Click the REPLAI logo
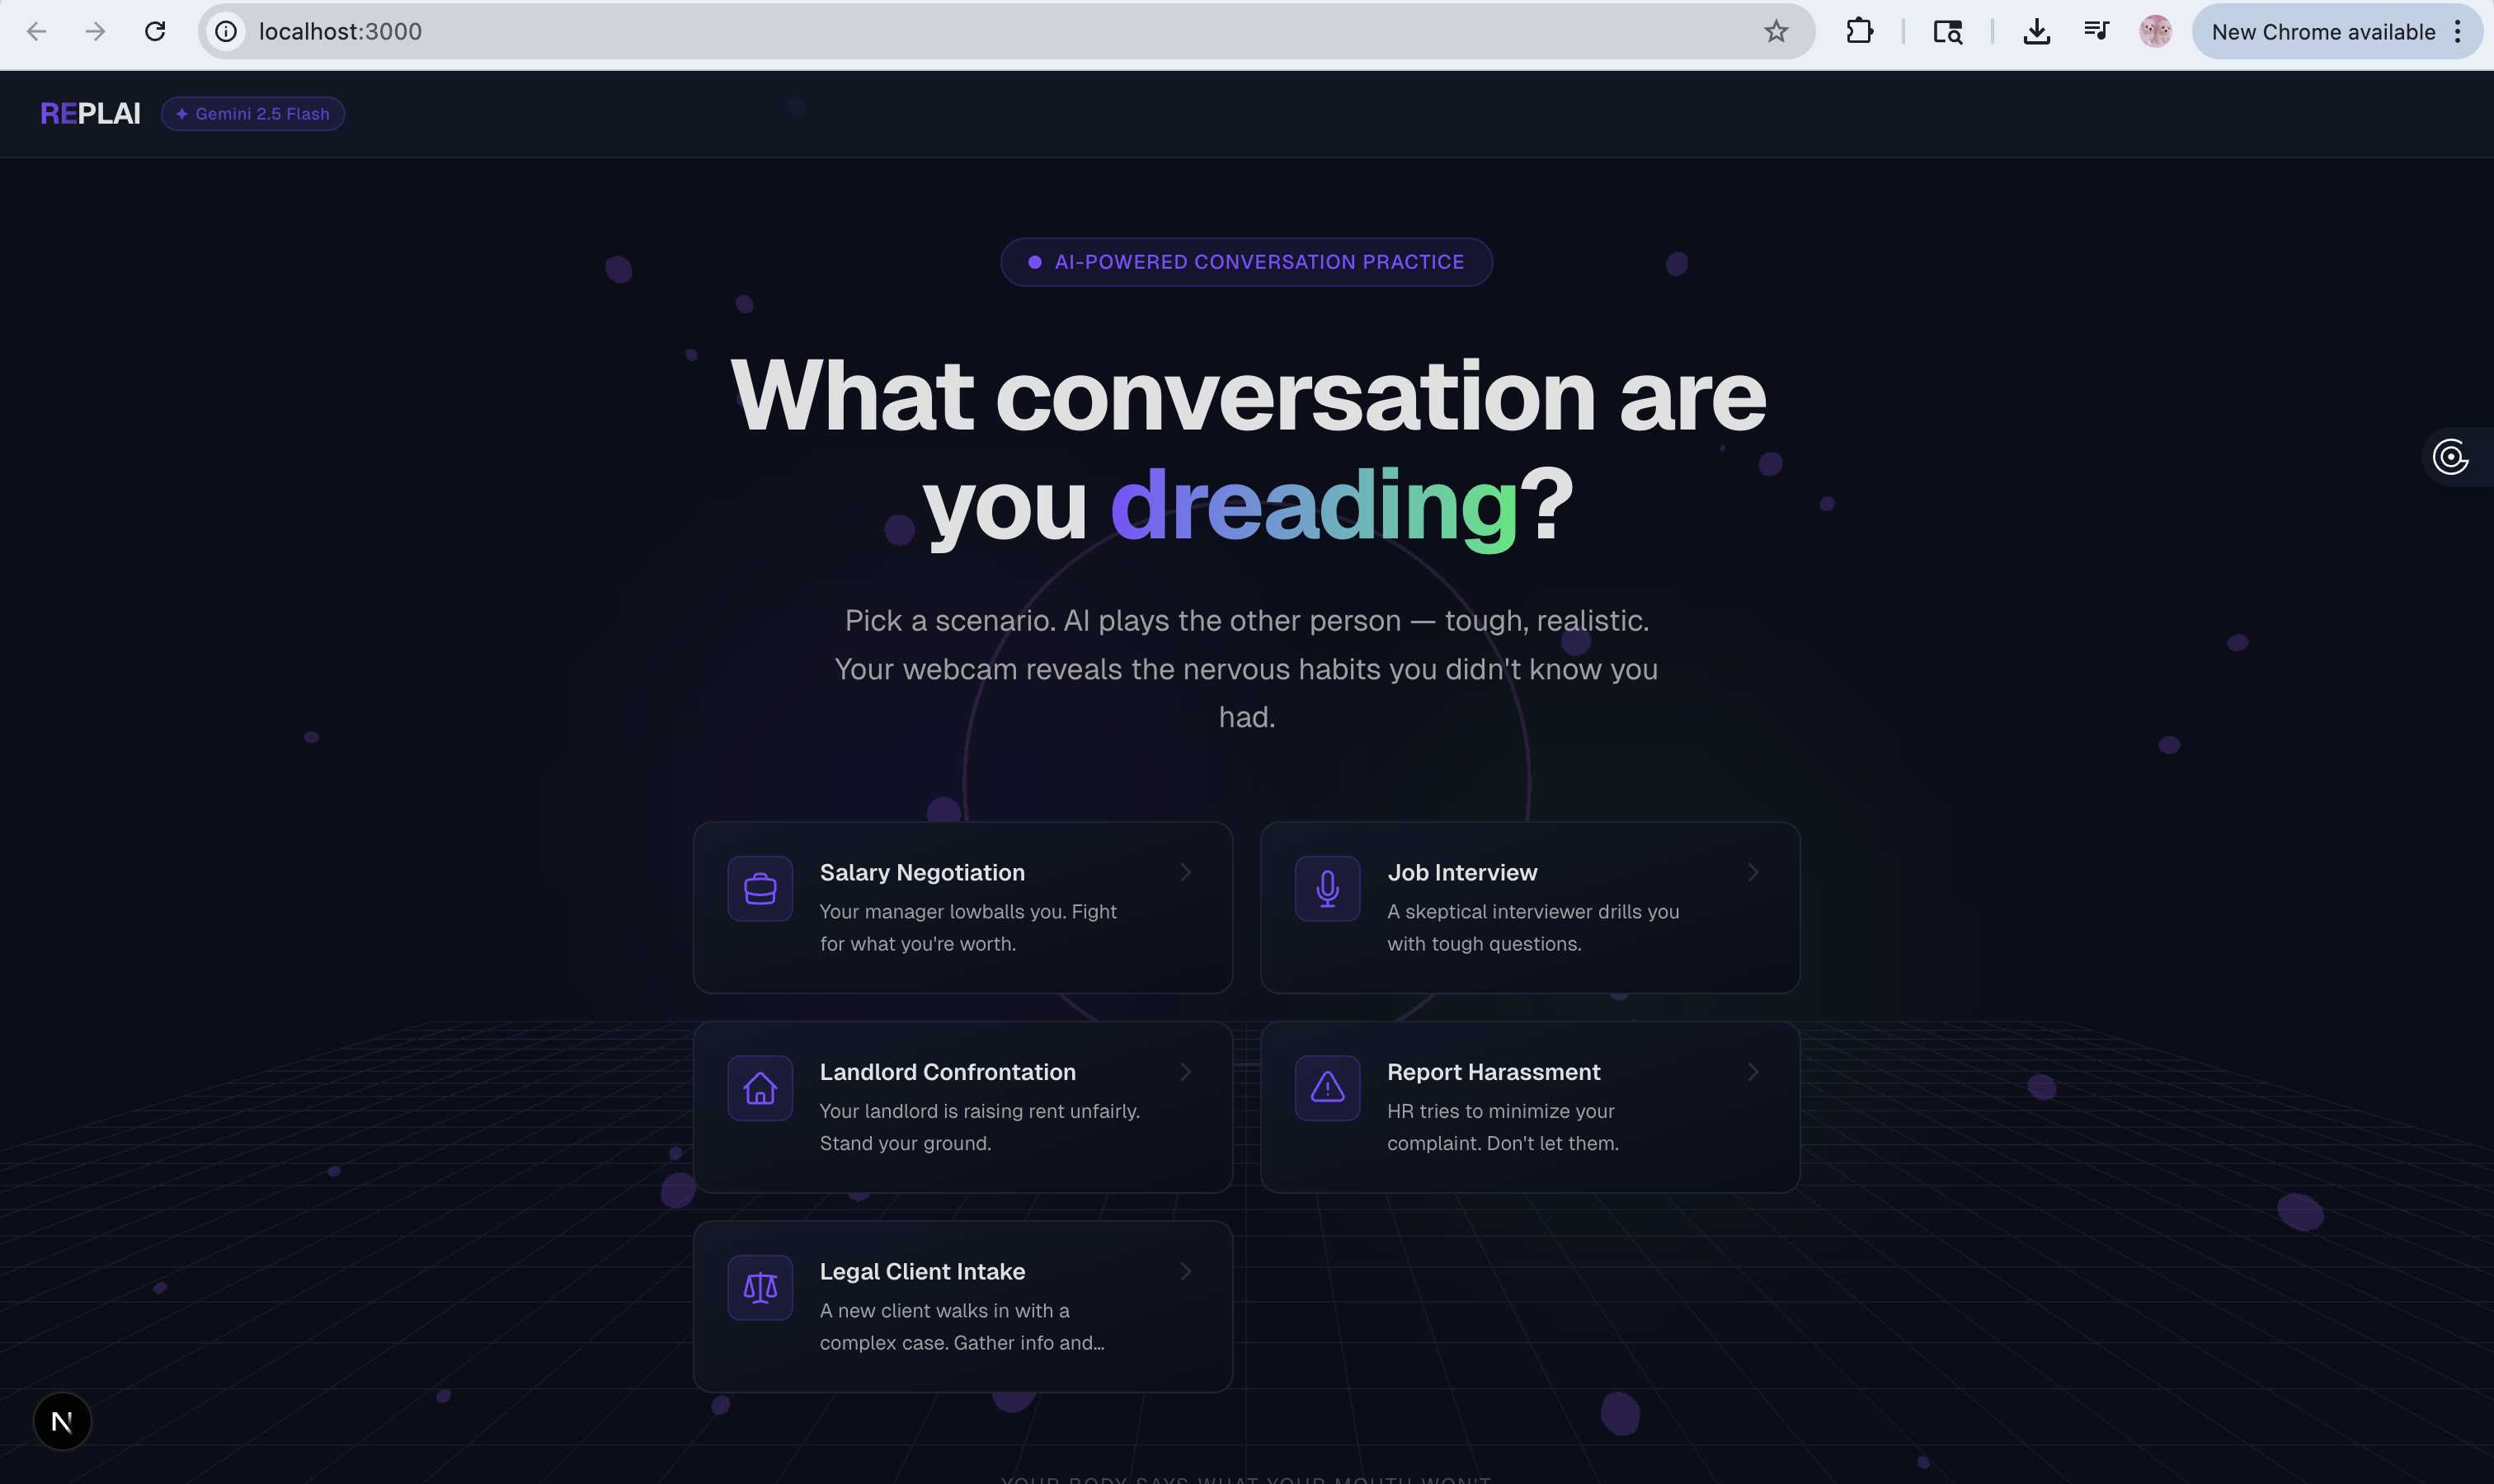This screenshot has width=2494, height=1484. click(90, 114)
